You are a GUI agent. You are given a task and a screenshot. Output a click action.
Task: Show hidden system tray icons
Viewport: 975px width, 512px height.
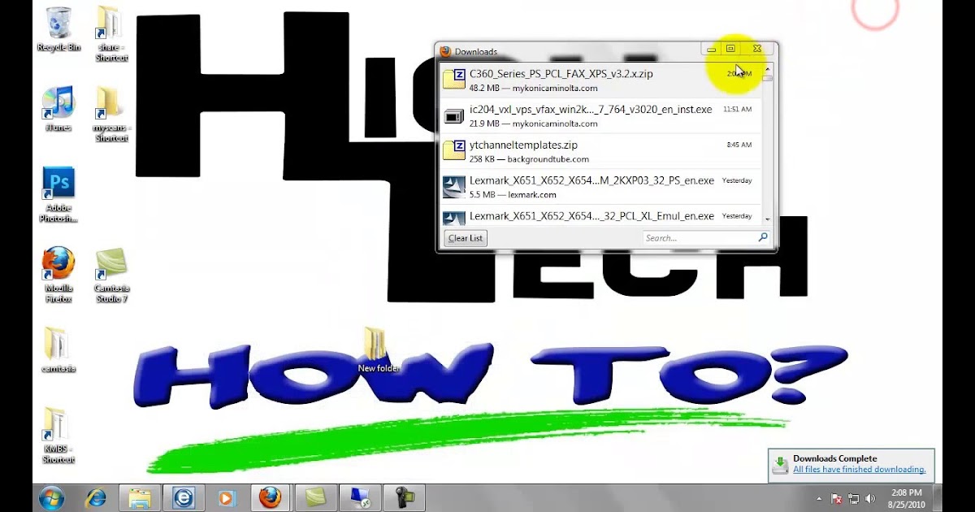(x=820, y=498)
